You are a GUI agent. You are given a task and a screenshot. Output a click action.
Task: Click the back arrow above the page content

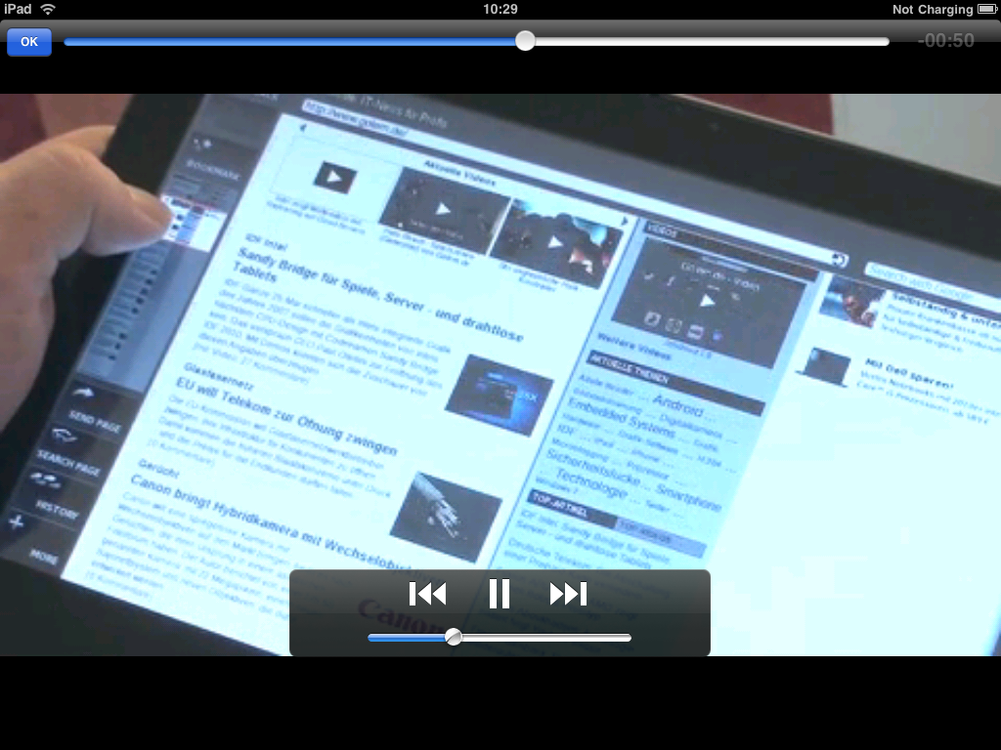tap(301, 126)
